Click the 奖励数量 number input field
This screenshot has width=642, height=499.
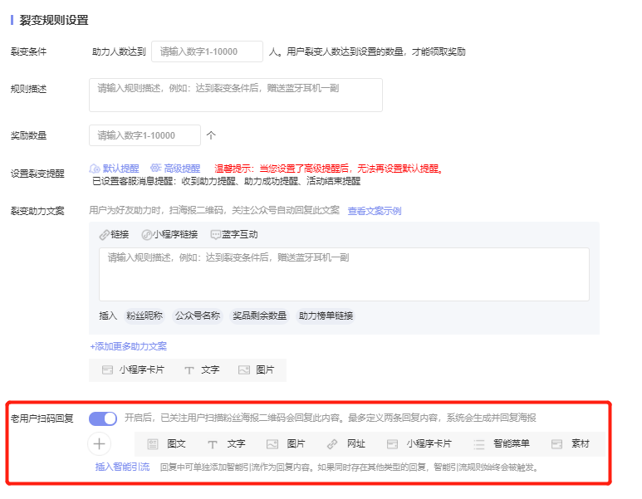point(145,135)
